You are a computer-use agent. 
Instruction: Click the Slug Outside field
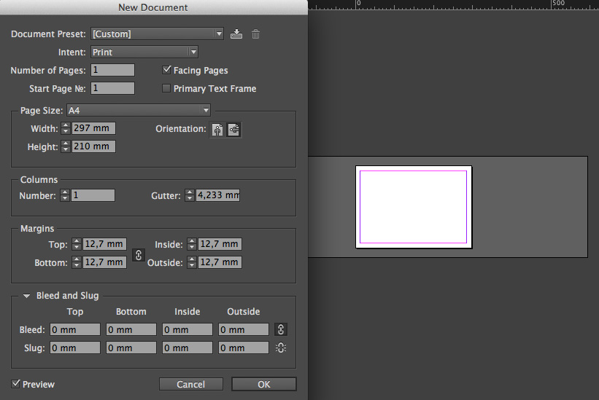[x=244, y=348]
